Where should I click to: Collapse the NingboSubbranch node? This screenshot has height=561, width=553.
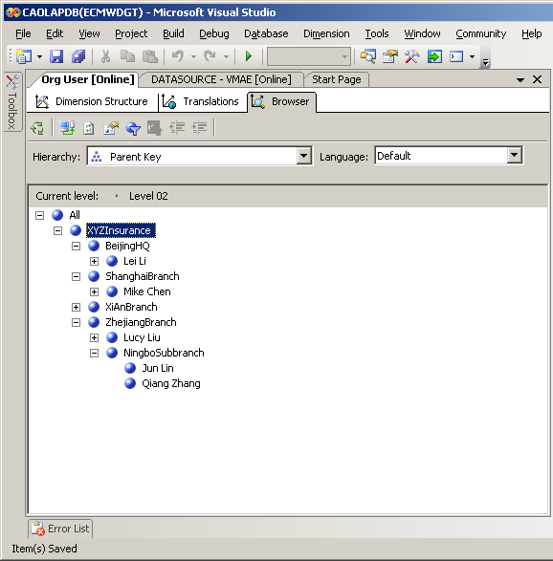click(94, 353)
